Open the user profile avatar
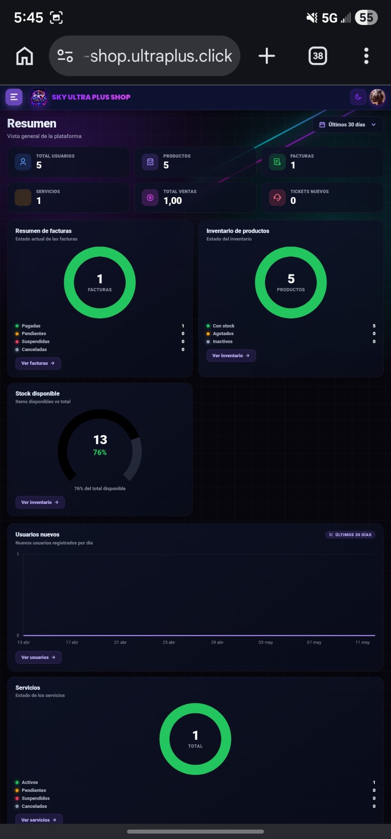Screen dimensions: 391x839 [377, 97]
